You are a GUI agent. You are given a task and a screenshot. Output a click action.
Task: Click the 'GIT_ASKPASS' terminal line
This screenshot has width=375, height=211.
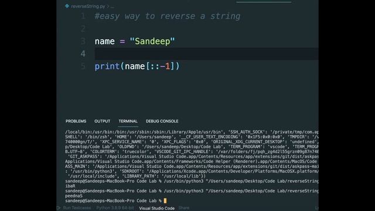[192, 156]
